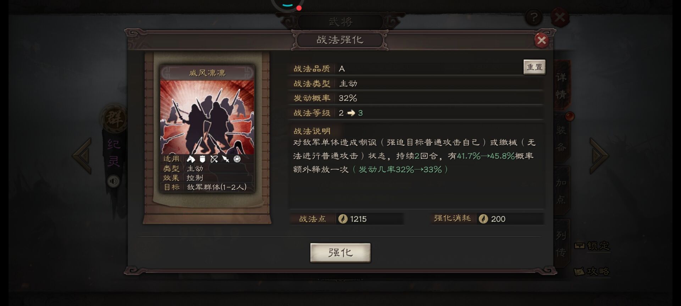Click the shield troop type icon

(x=202, y=159)
